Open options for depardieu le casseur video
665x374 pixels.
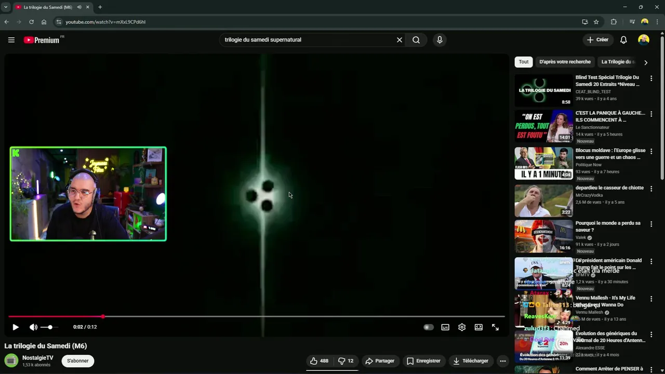(x=651, y=189)
